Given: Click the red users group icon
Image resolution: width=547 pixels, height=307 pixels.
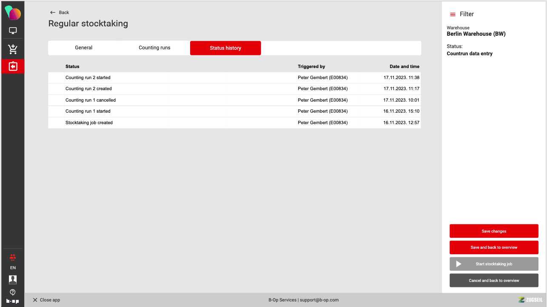Looking at the screenshot, I should pos(13,257).
